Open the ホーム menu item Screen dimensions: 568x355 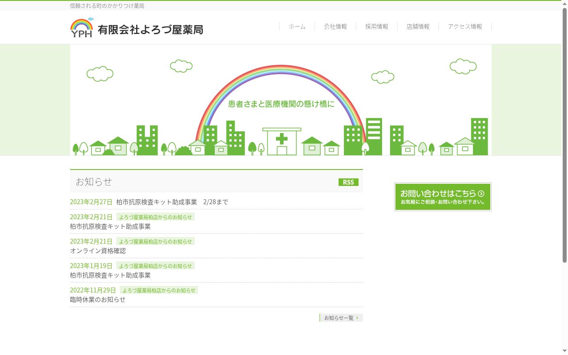click(297, 26)
